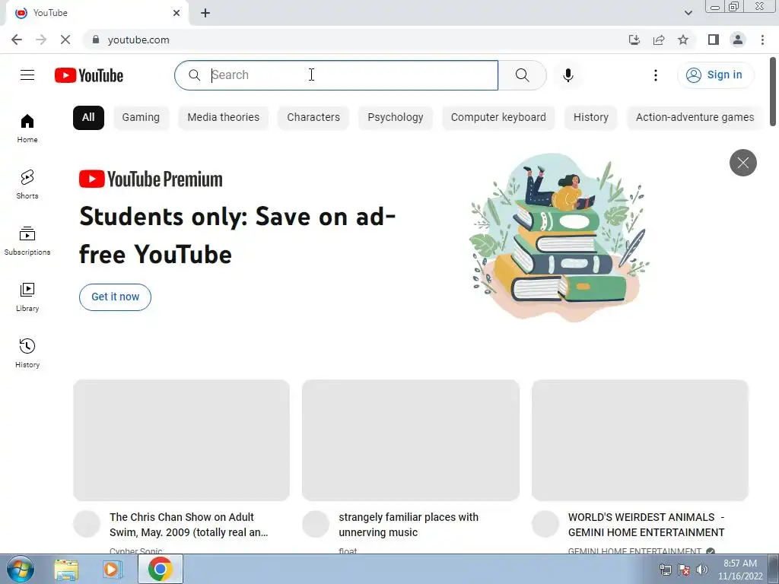Click strangely familiar places title
The image size is (779, 584).
[409, 525]
